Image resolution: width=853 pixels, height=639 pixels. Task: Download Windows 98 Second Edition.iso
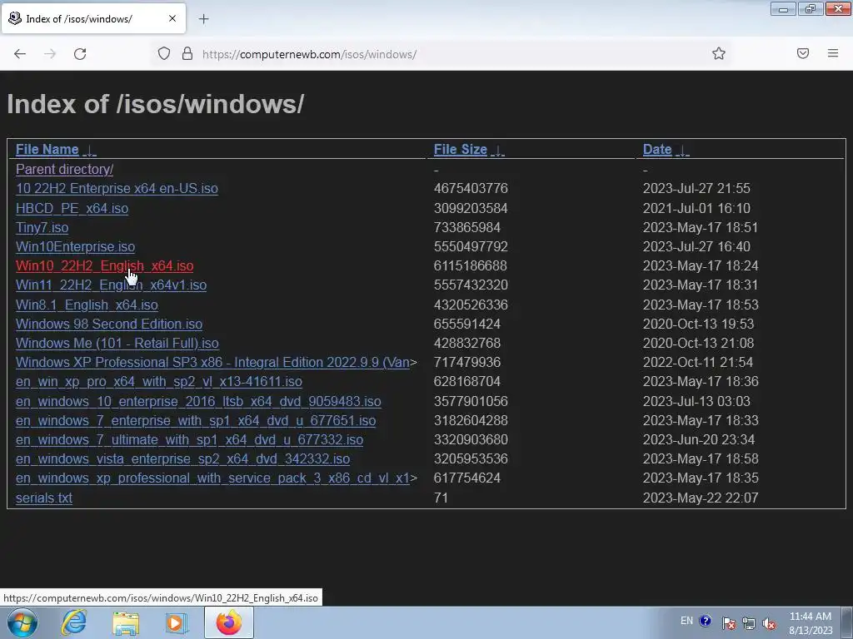coord(109,324)
